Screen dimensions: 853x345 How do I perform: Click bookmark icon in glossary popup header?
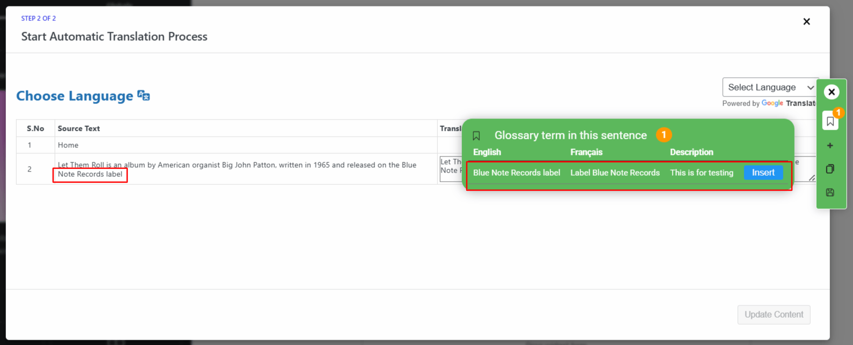pyautogui.click(x=476, y=136)
